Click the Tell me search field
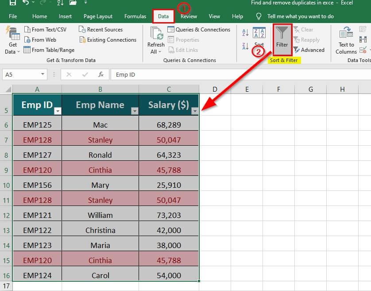Image resolution: width=371 pixels, height=291 pixels. [x=300, y=16]
